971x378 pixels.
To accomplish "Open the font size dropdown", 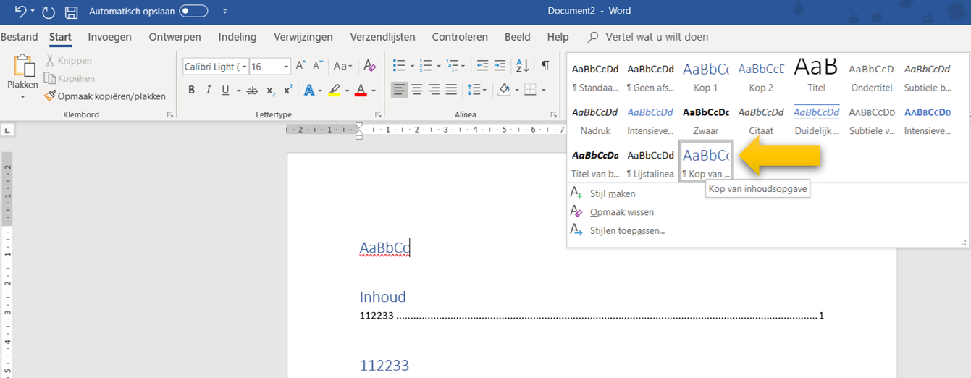I will click(287, 67).
